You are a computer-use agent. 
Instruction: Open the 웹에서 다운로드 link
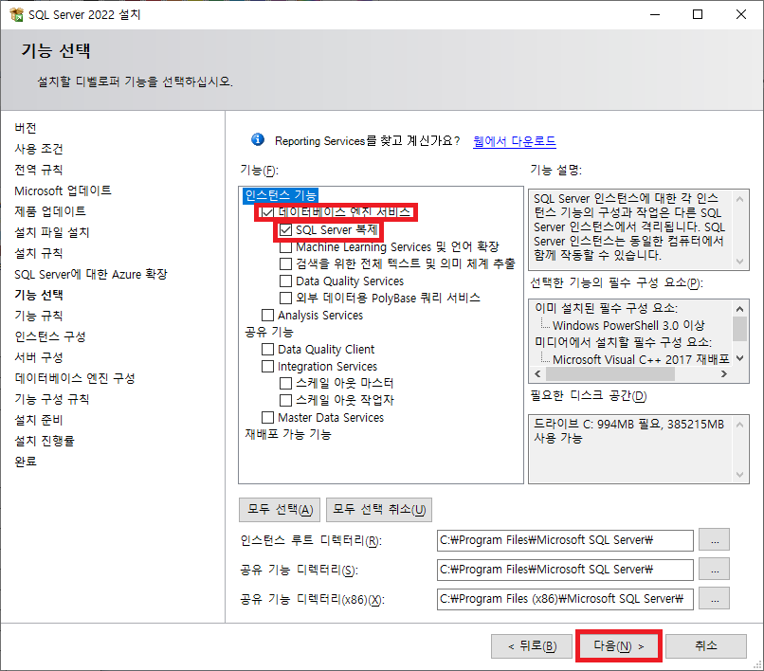tap(514, 141)
